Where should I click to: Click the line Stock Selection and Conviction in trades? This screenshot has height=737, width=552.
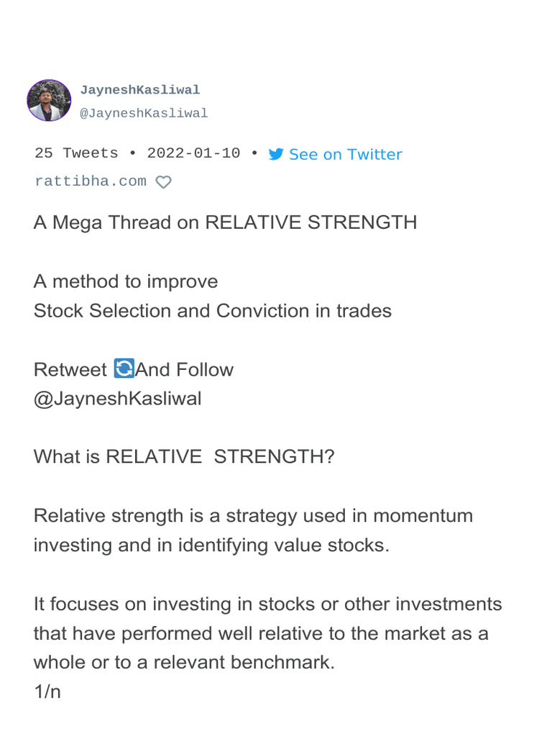click(213, 311)
